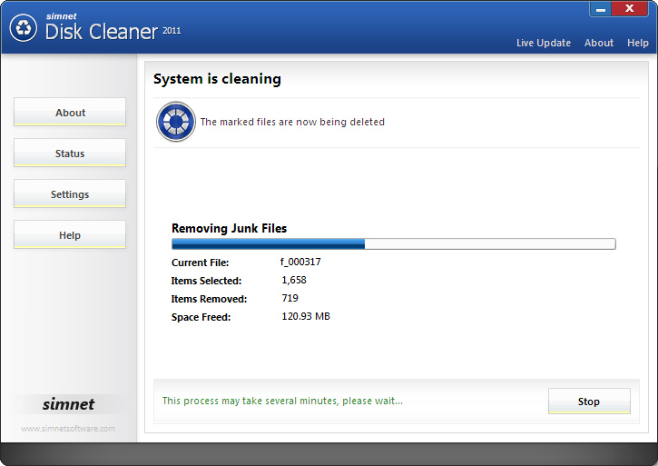
Task: Click the Removing Junk Files progress bar
Action: 393,243
